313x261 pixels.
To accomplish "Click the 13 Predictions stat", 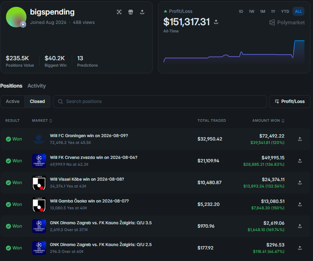I will click(x=87, y=61).
